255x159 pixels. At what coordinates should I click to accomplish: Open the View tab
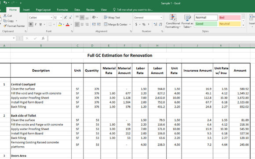104,10
